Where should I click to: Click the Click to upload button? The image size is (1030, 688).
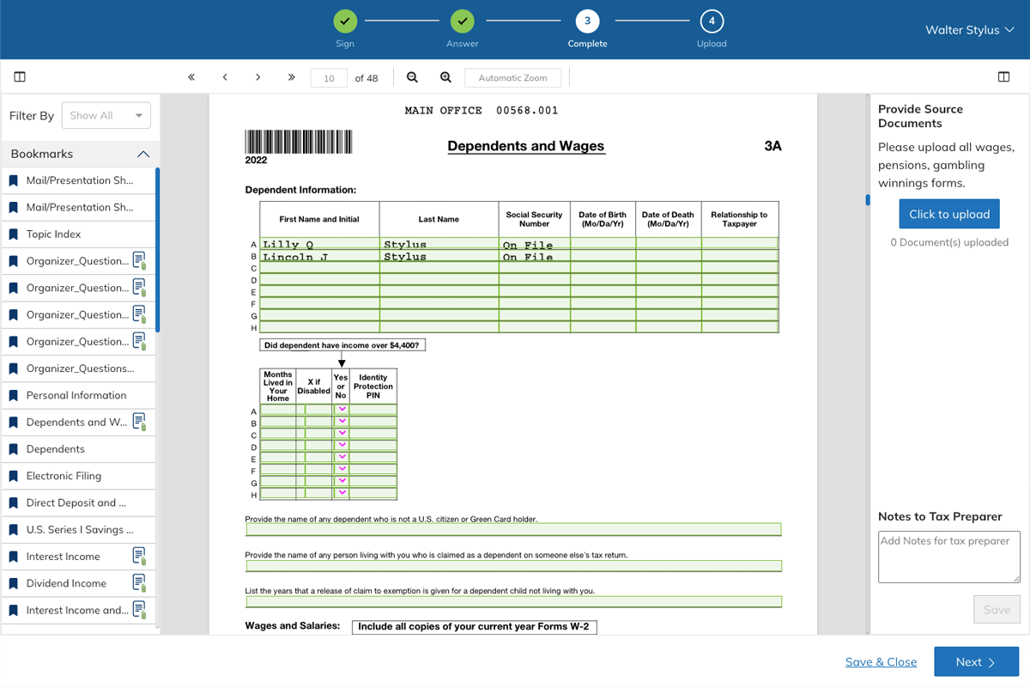pyautogui.click(x=948, y=215)
